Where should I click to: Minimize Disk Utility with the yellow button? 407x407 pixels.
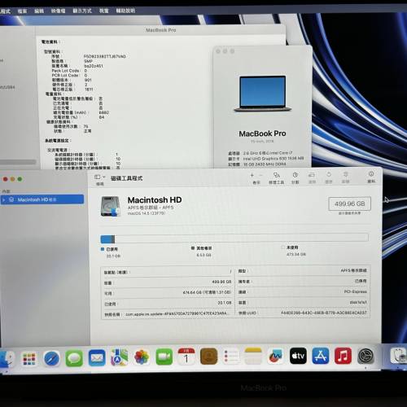point(12,179)
